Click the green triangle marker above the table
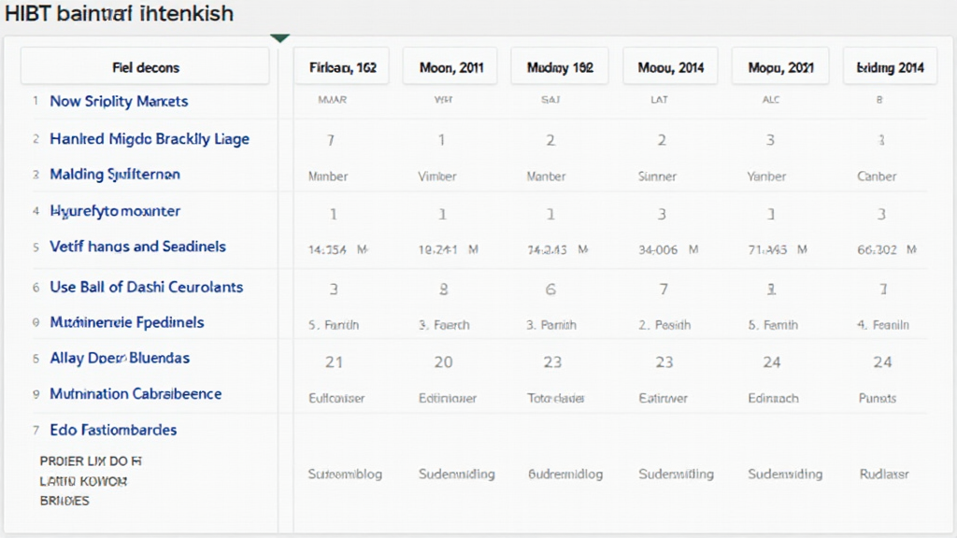The image size is (957, 538). pos(279,38)
